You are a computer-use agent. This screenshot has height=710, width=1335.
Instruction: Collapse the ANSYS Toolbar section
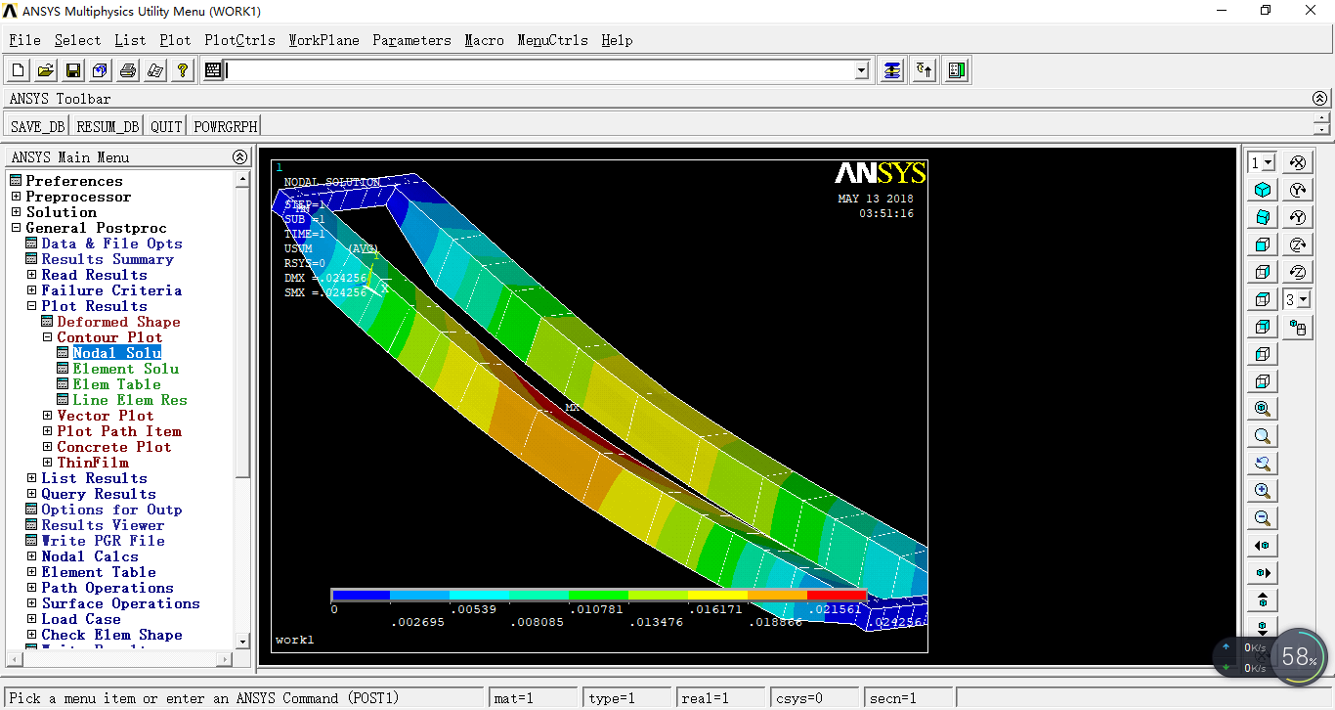click(x=1320, y=99)
